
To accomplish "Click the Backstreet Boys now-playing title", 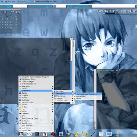I will click(x=117, y=11).
